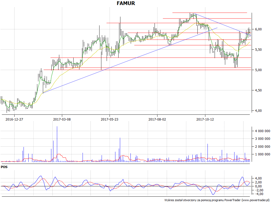Select the 2017-10-12 date label

[x=205, y=119]
